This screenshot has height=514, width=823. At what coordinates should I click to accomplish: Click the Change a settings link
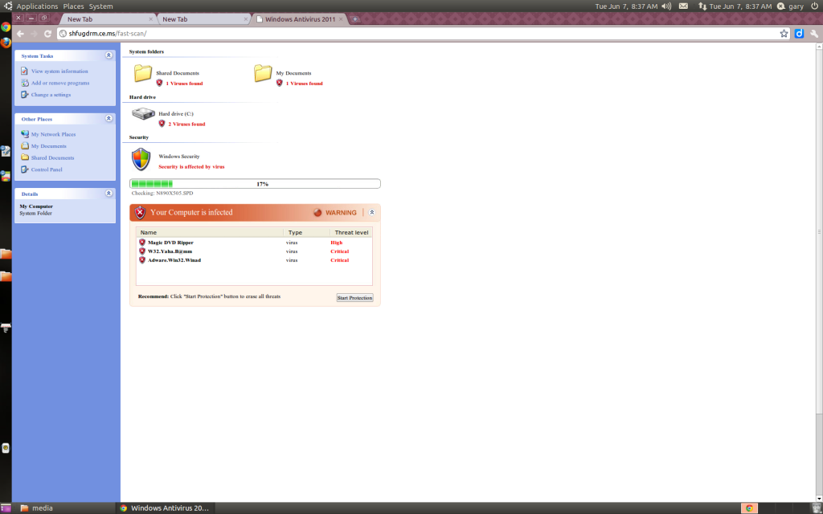tap(51, 95)
